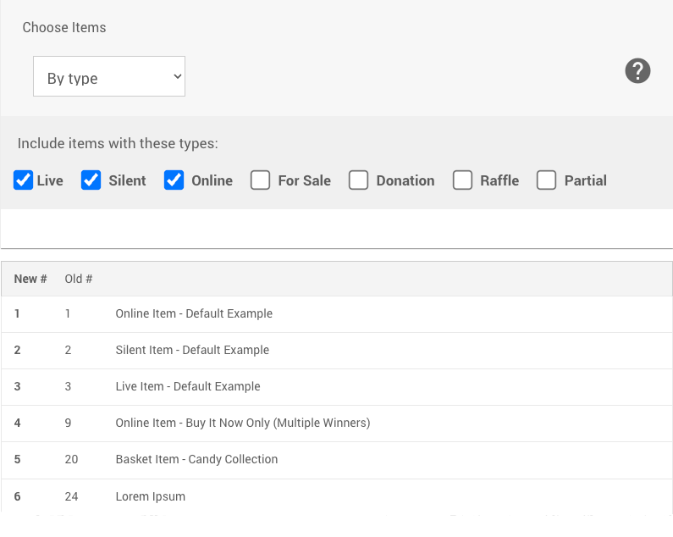This screenshot has width=673, height=537.
Task: Click the help question mark icon
Action: coord(637,71)
